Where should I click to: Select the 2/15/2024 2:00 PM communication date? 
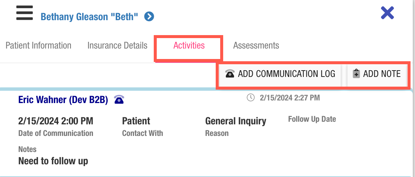pos(56,121)
